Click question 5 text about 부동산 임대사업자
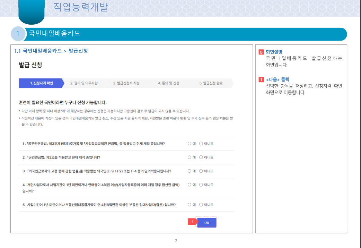The width and height of the screenshot is (361, 248). point(99,205)
